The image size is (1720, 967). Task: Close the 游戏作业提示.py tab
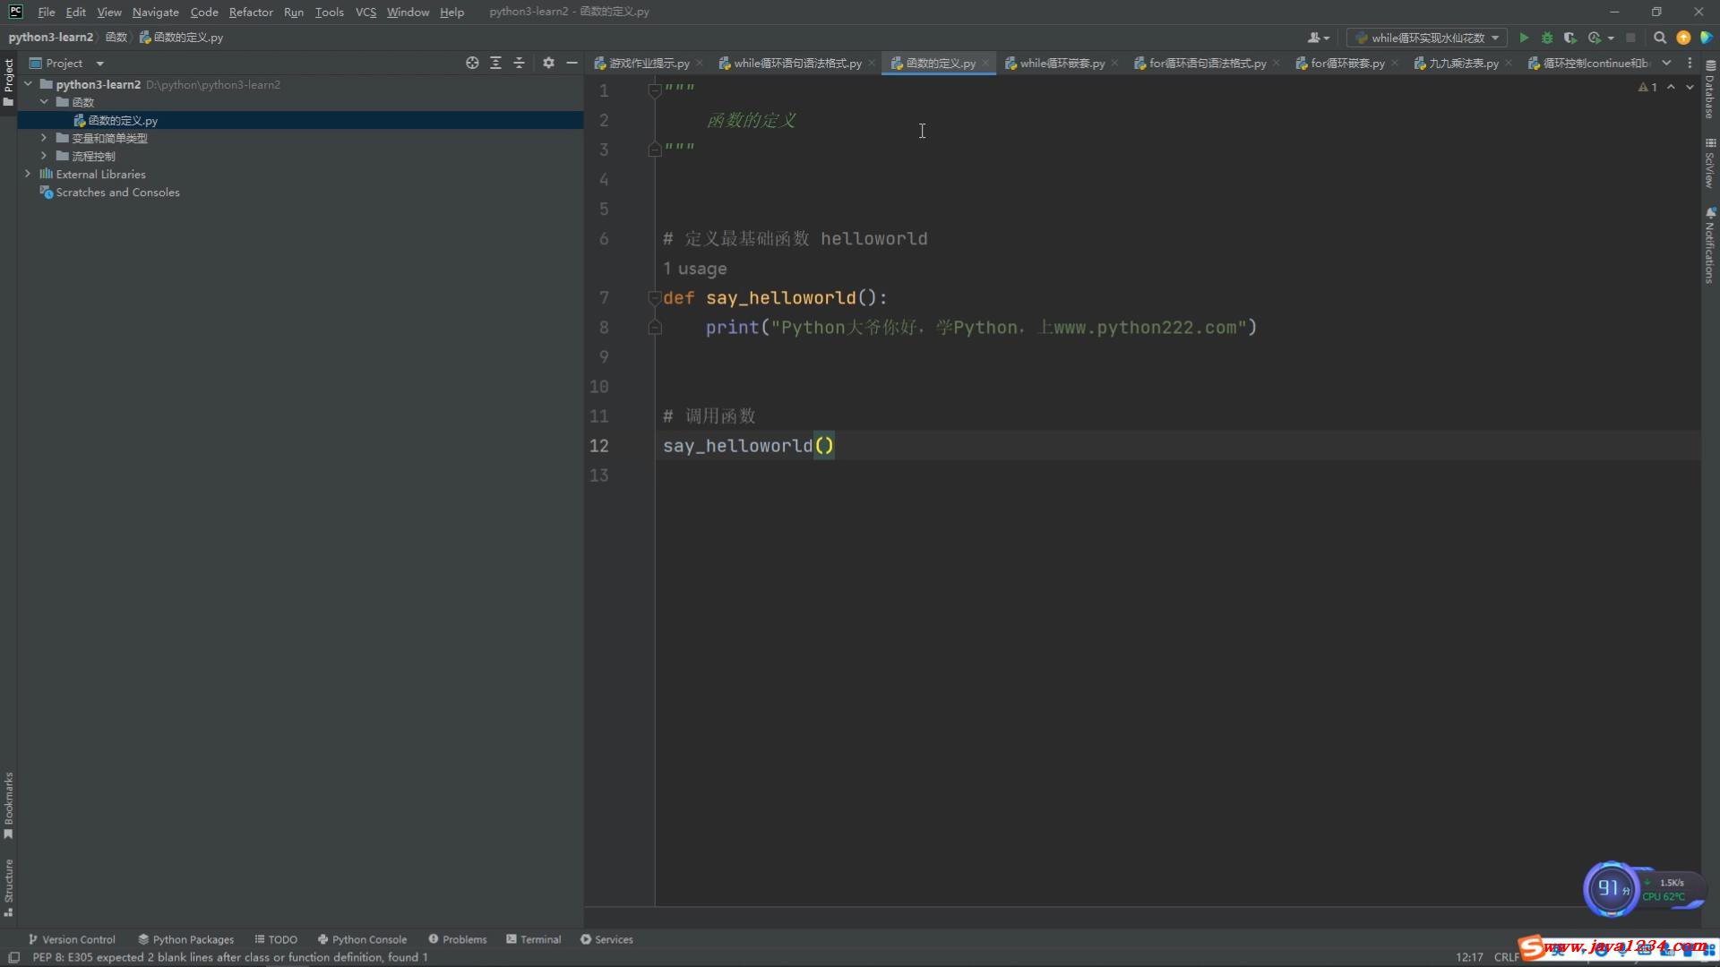point(700,64)
